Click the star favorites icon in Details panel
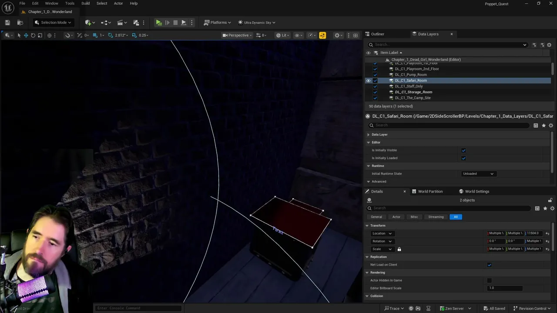 545,208
